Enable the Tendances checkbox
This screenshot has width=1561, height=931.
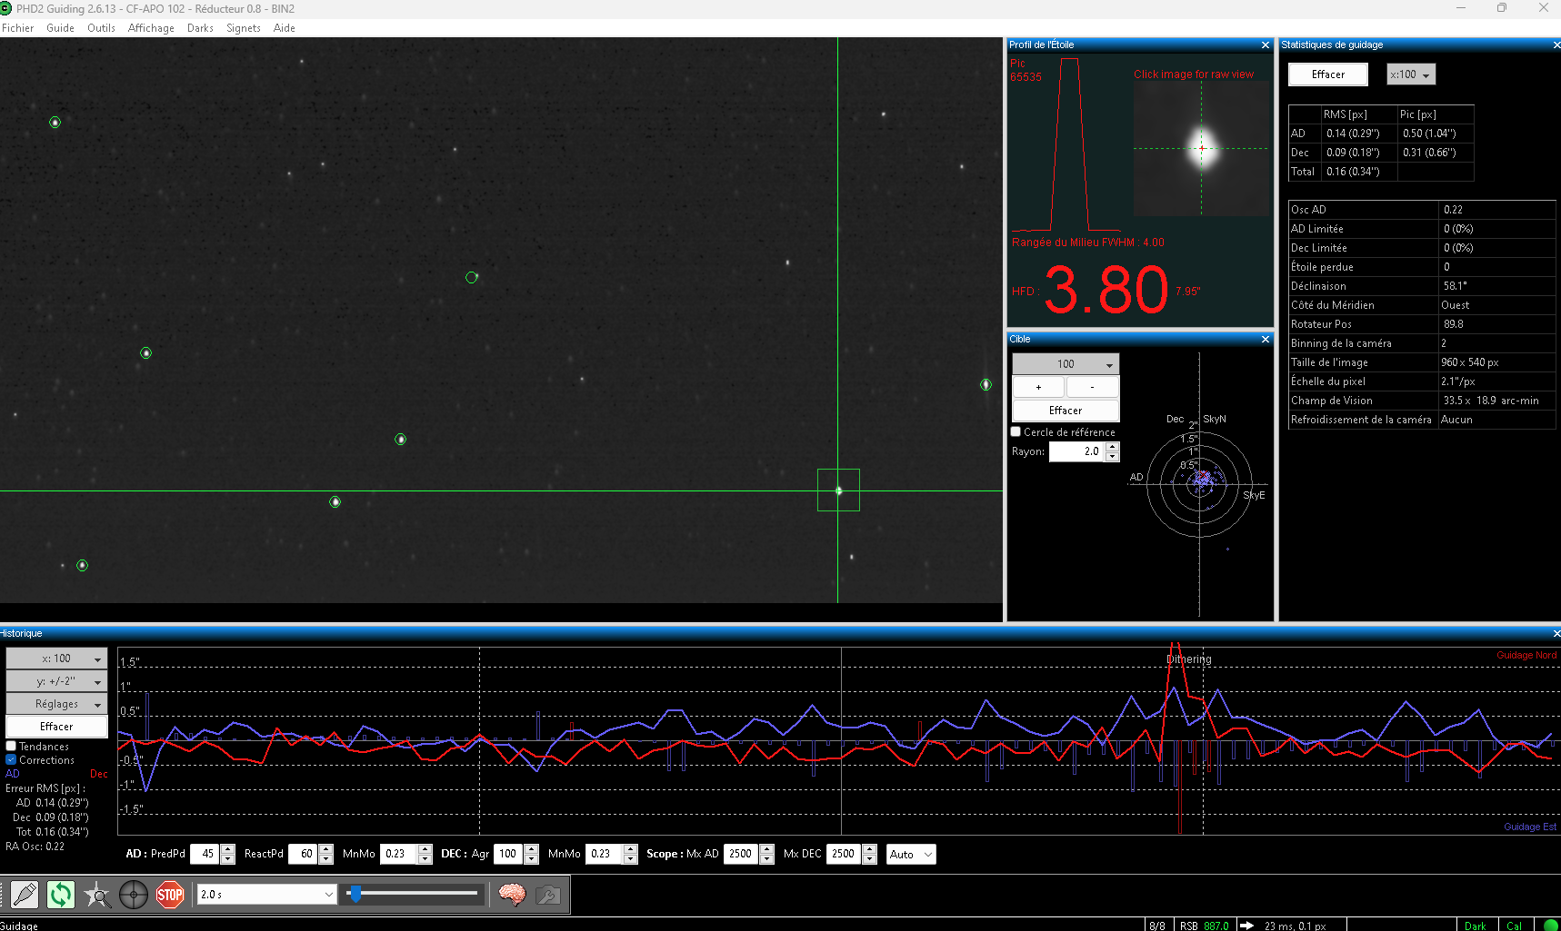(x=11, y=747)
